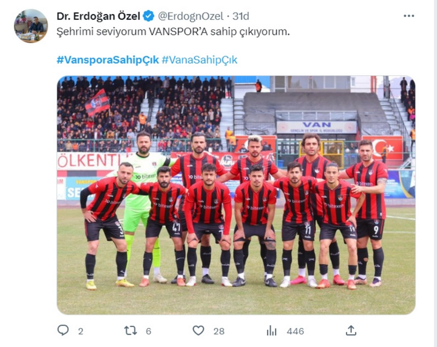Open Dr. Erdoğan Özel profile avatar

[31, 26]
